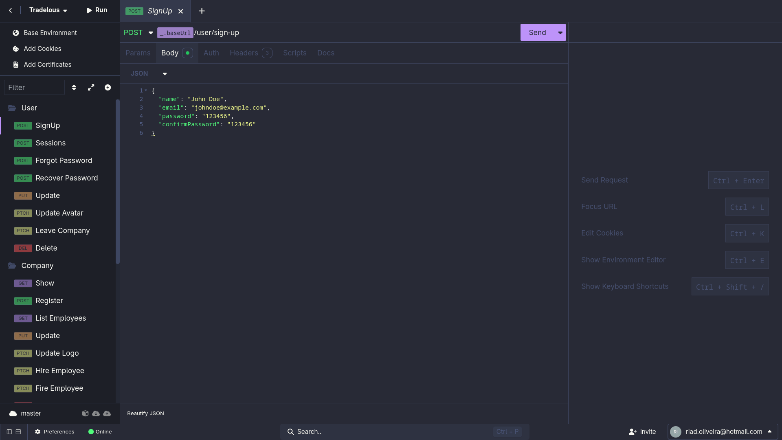Click the Add Cookies cookie icon
This screenshot has width=782, height=440.
click(x=16, y=49)
